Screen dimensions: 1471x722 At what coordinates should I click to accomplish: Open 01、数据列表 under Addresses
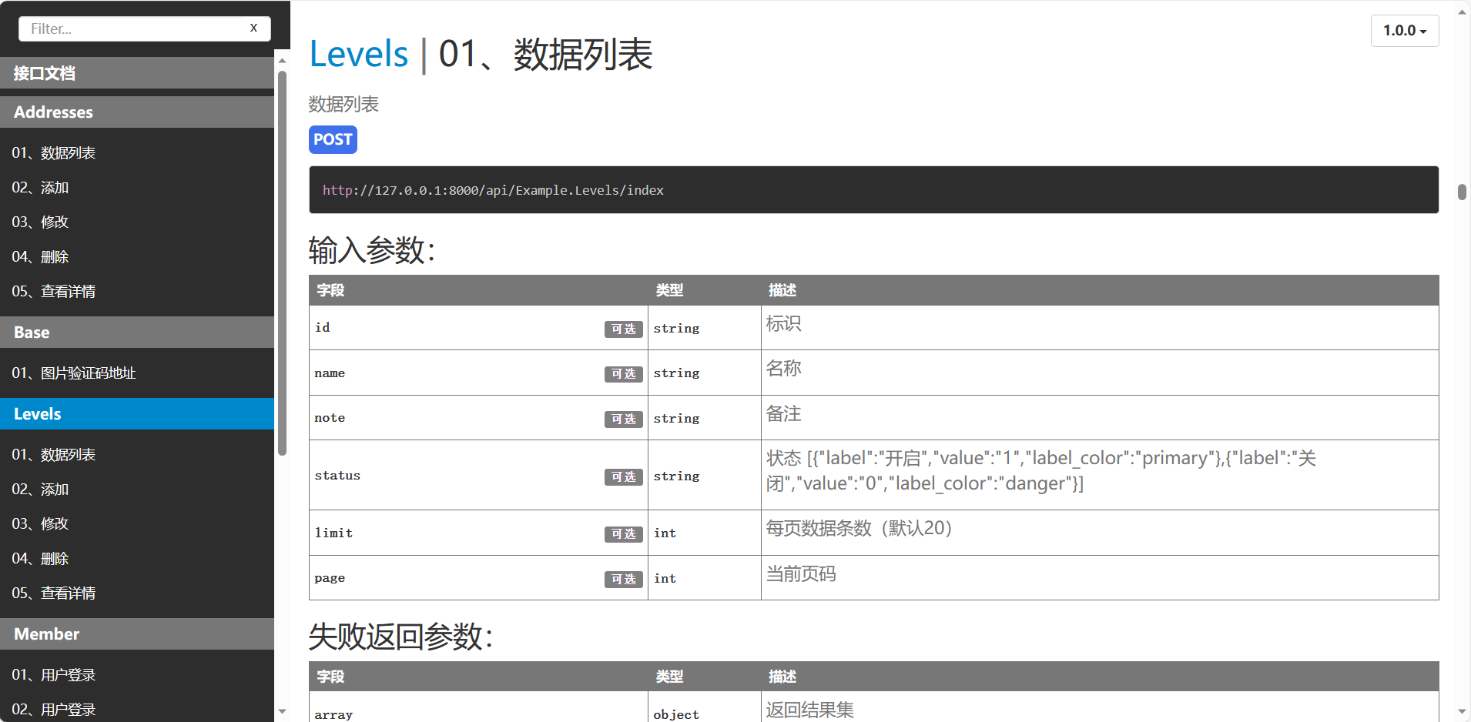pyautogui.click(x=54, y=153)
